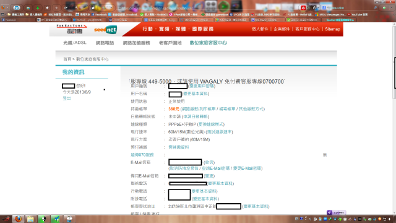396x223 pixels.
Task: Click 企業郵件 in red header
Action: [x=282, y=29]
